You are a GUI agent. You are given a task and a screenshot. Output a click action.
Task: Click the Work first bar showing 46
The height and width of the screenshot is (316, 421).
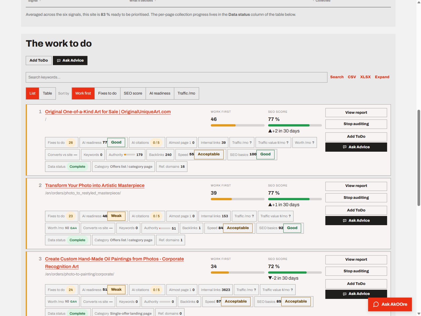tap(238, 125)
